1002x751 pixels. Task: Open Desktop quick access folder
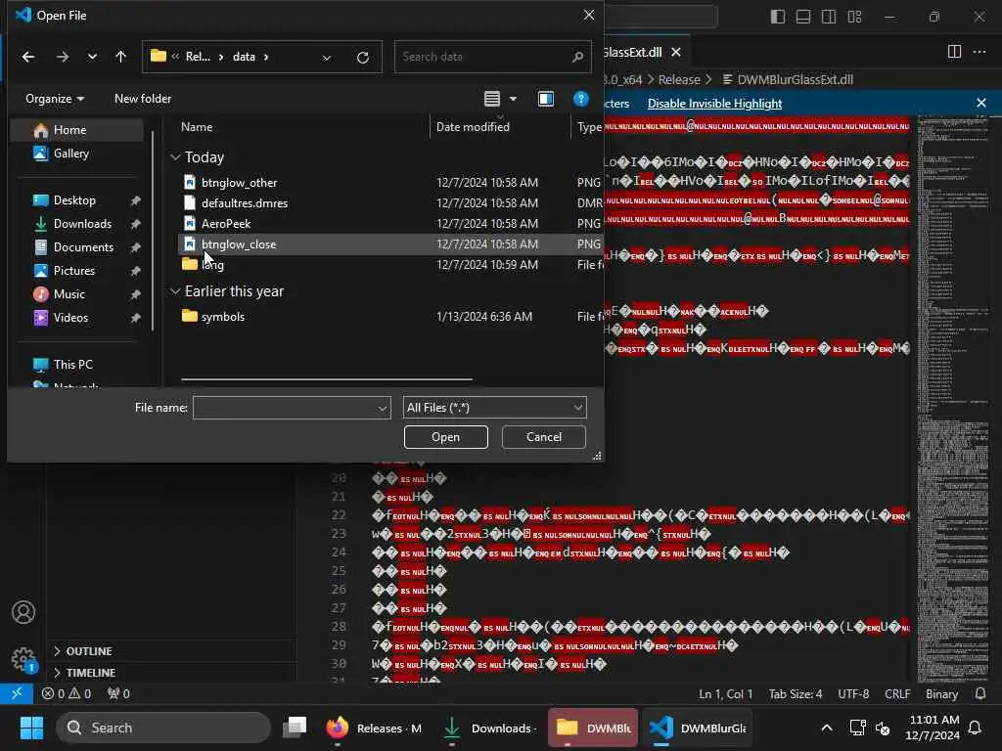76,200
